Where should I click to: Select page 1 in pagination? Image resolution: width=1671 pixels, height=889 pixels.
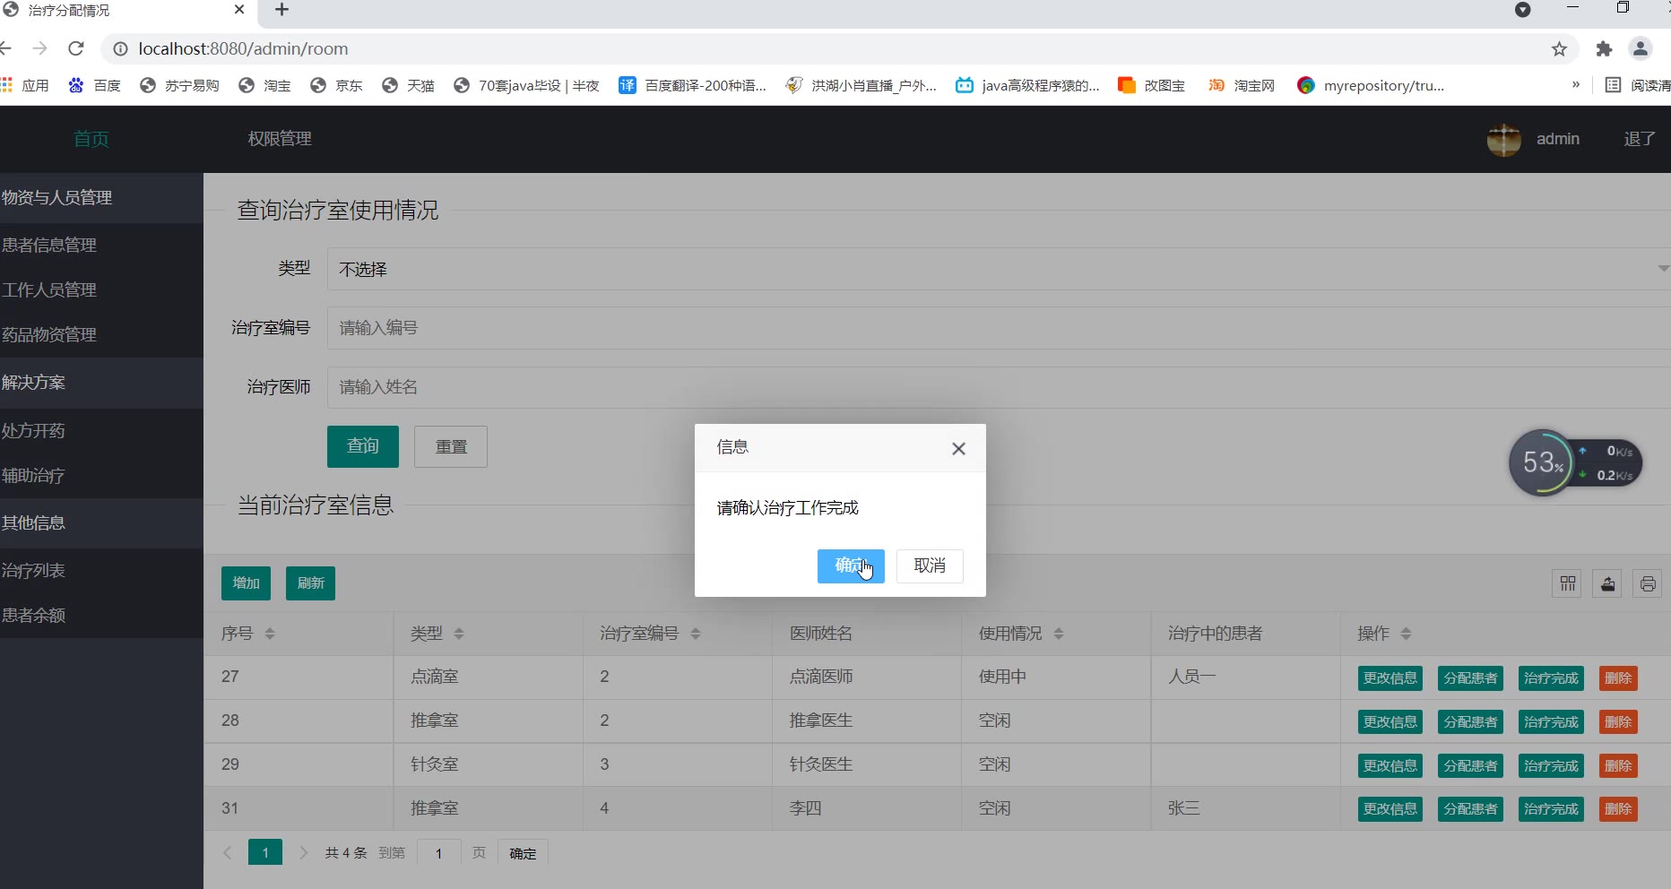[x=265, y=852]
